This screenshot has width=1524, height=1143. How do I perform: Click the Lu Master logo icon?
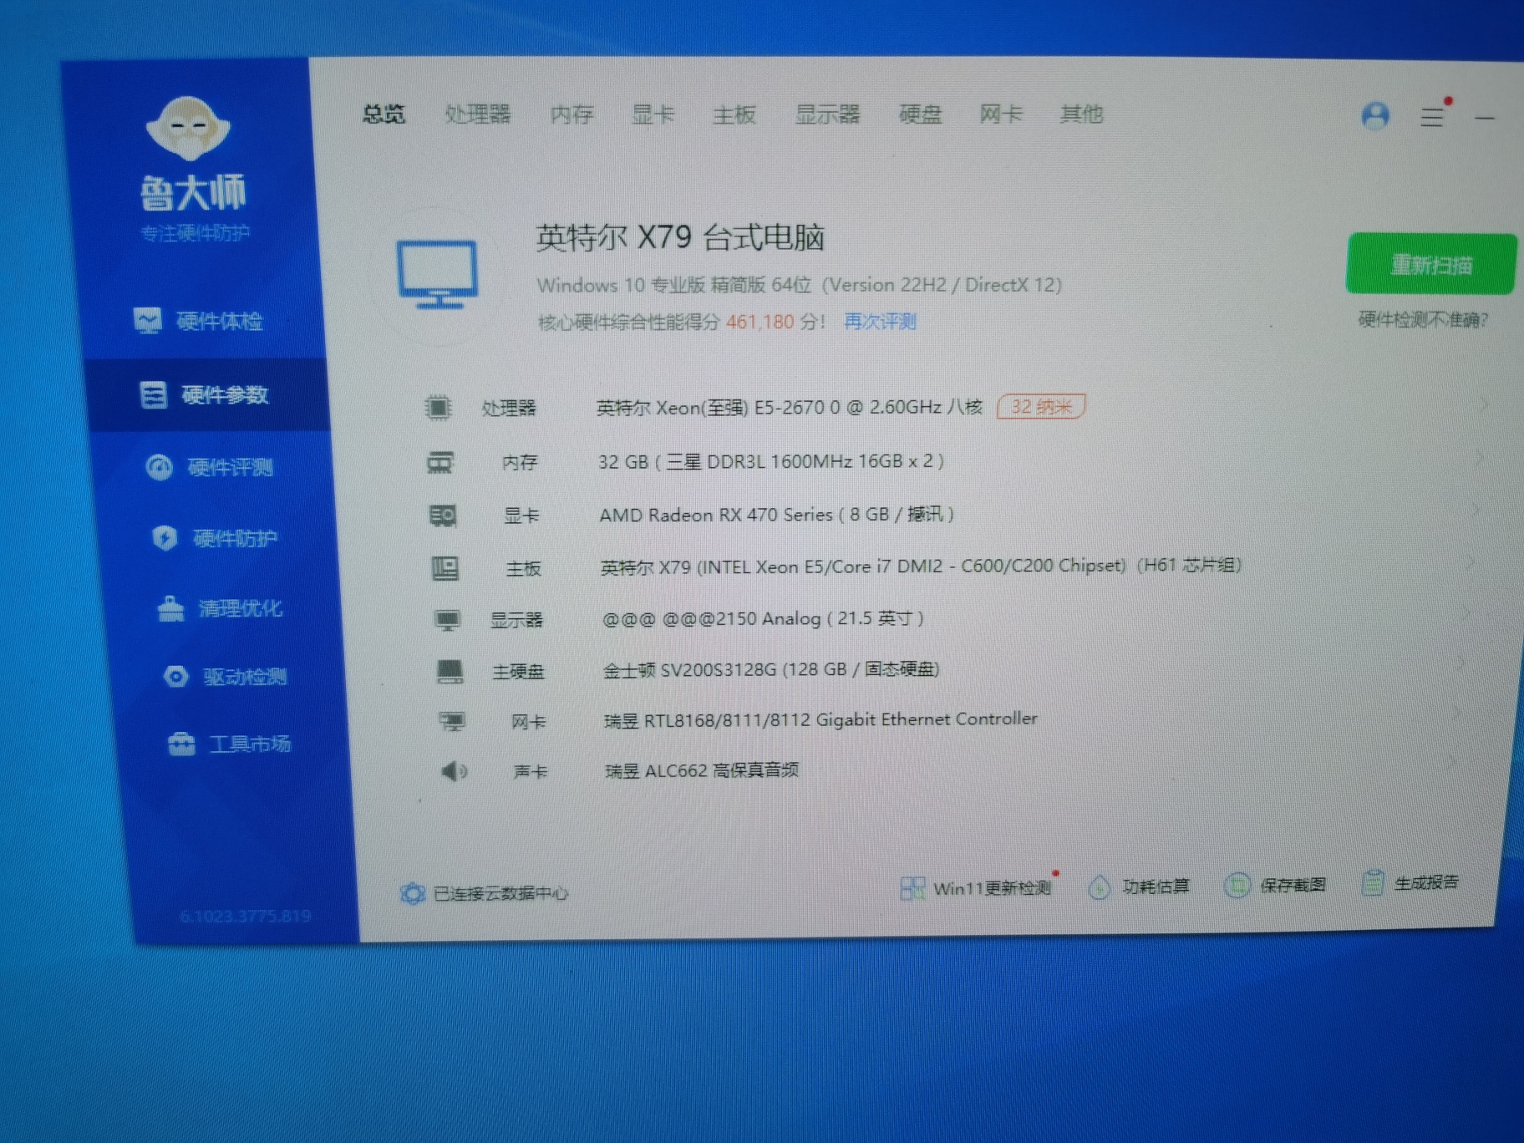coord(188,129)
